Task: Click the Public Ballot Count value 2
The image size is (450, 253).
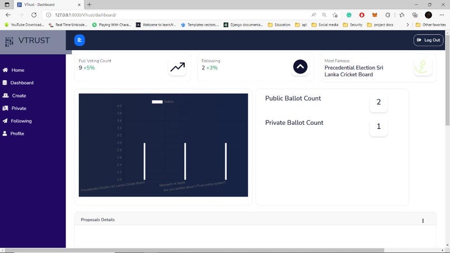Action: (x=379, y=102)
